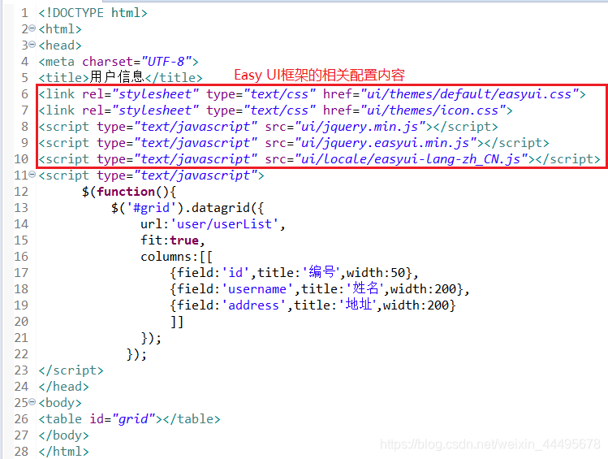The image size is (608, 459).
Task: Click line number 14 in the gutter
Action: (21, 224)
